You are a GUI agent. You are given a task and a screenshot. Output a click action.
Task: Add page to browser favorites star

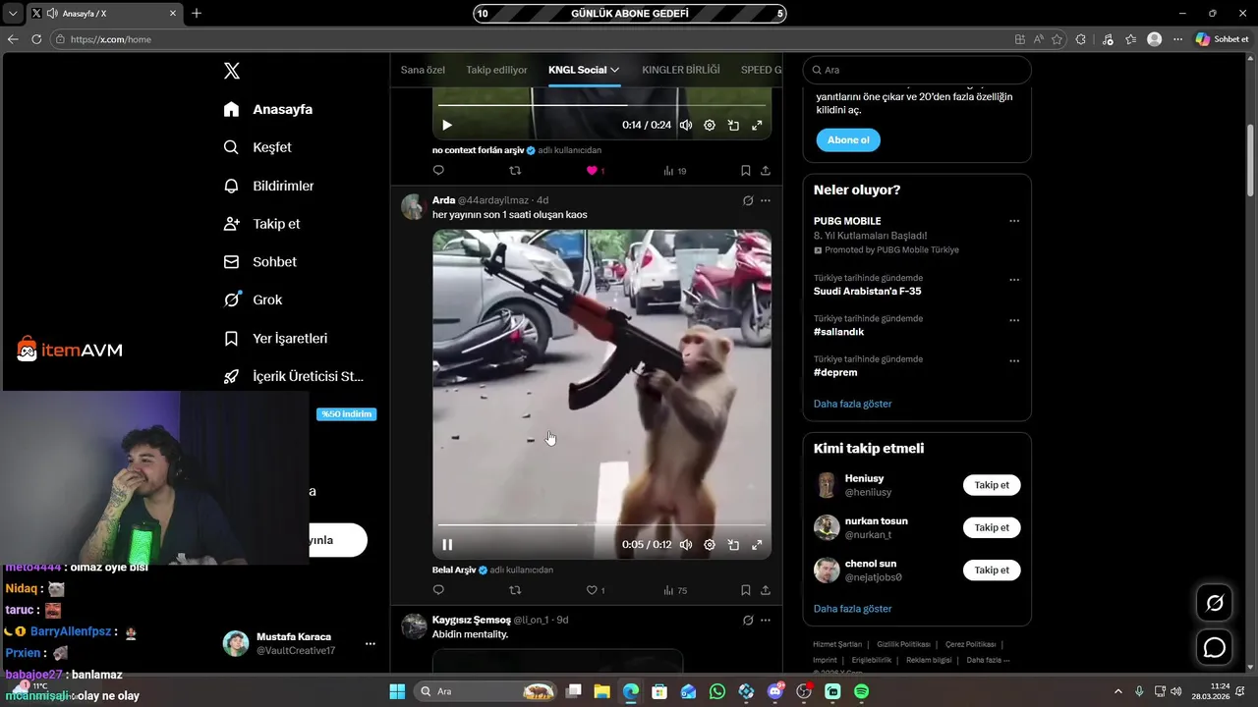click(x=1058, y=39)
